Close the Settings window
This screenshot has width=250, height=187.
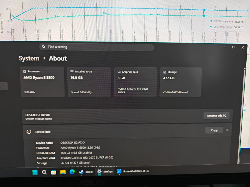pyautogui.click(x=242, y=47)
